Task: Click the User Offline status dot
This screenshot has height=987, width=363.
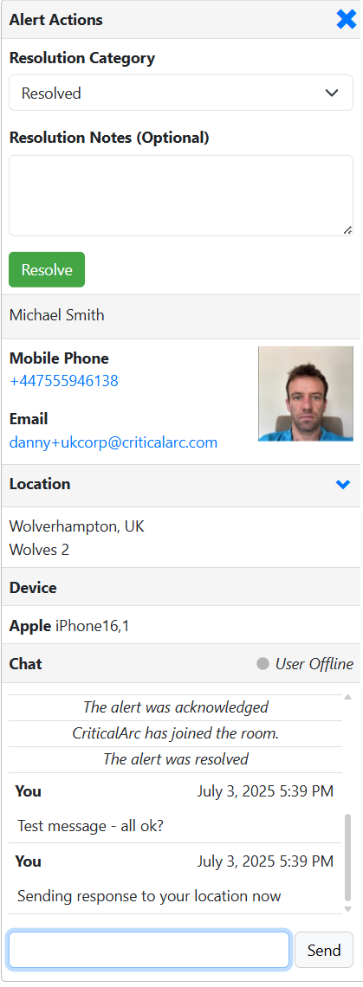Action: click(x=263, y=664)
